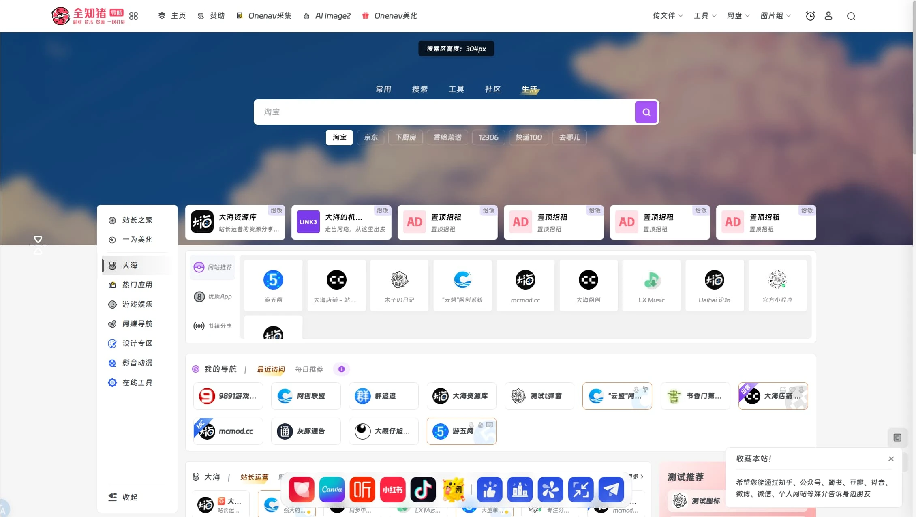Open the blue pinwheel dock icon
The width and height of the screenshot is (916, 517).
(x=550, y=489)
